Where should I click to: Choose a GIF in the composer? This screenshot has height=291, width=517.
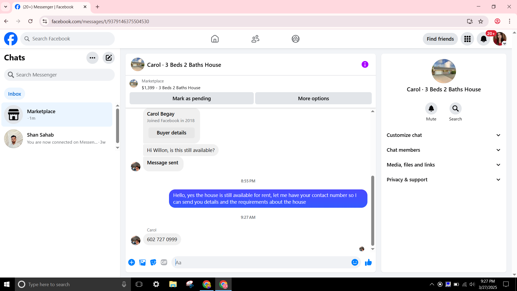[x=164, y=262]
